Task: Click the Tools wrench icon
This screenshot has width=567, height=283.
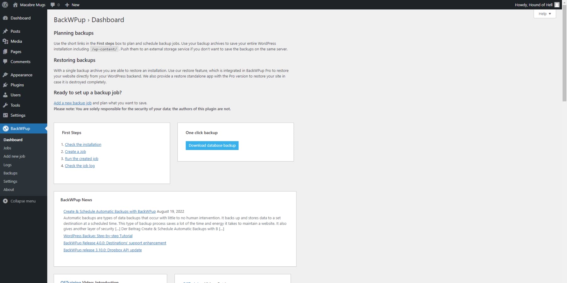Action: [5, 105]
